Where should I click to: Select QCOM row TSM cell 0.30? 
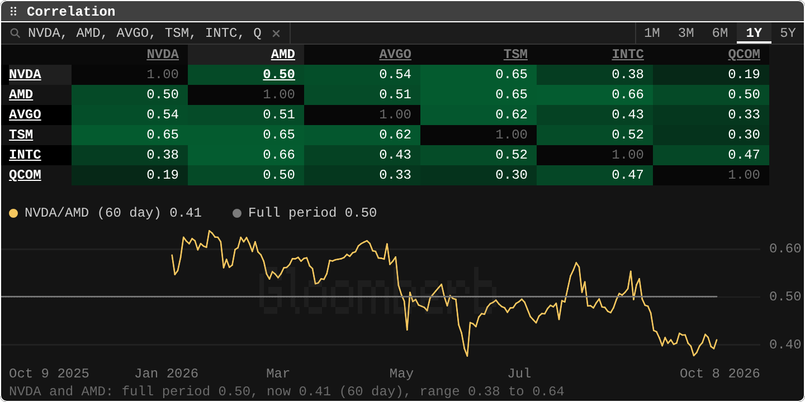pos(479,175)
